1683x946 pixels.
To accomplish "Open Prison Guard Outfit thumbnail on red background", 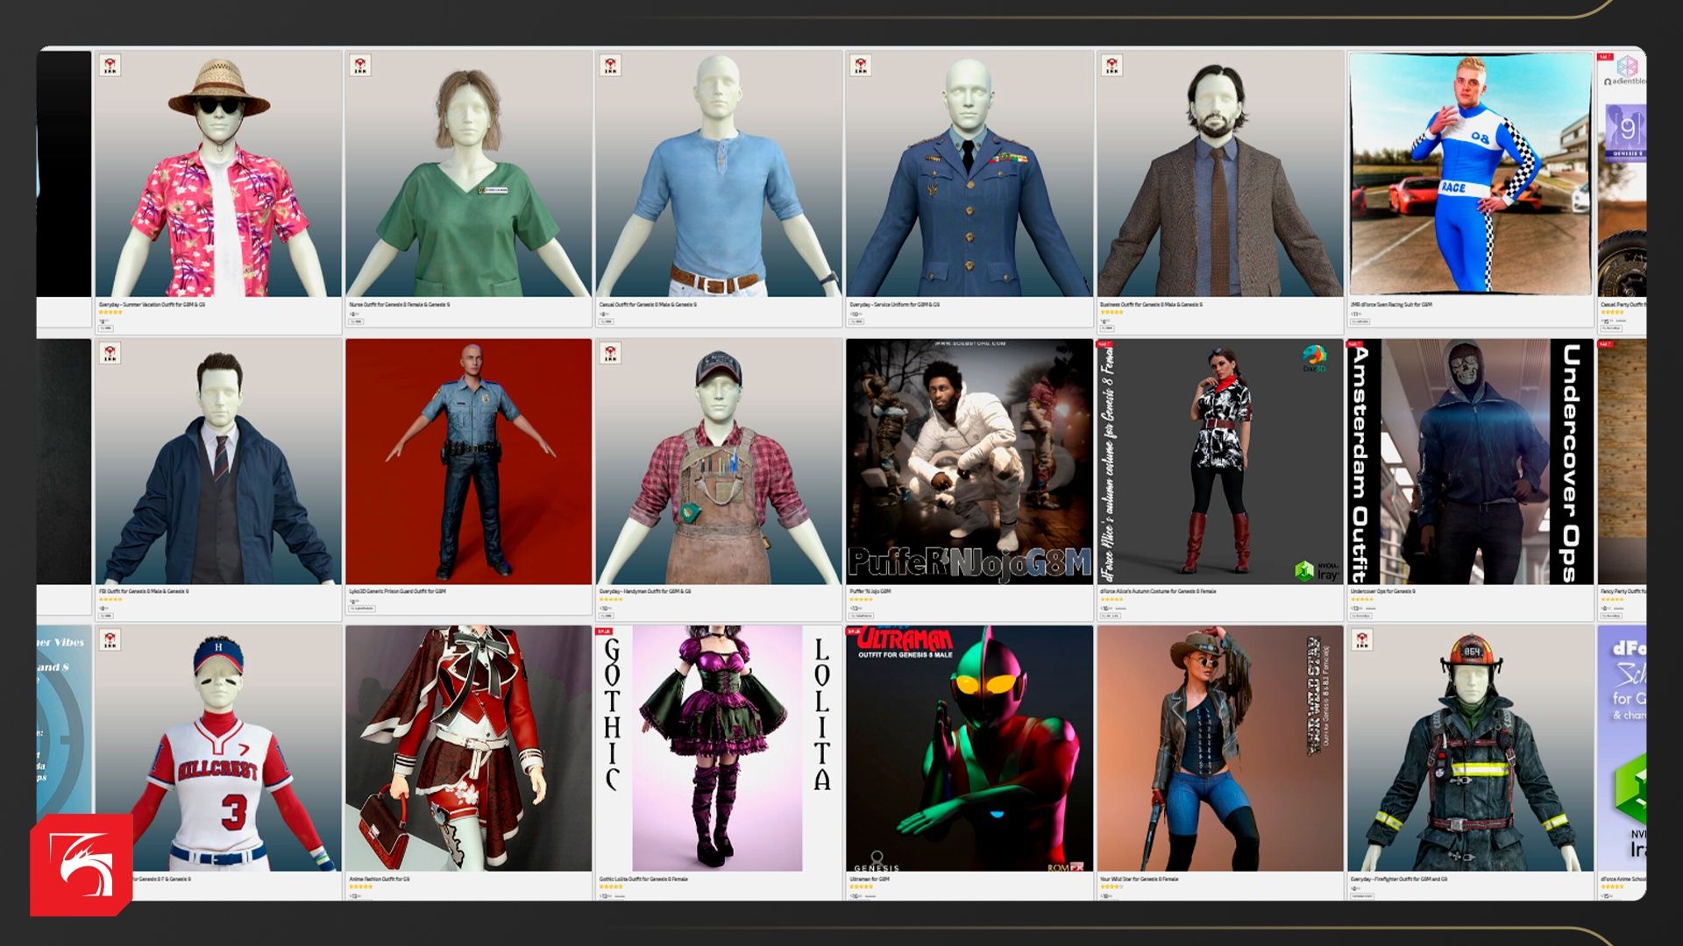I will click(468, 462).
